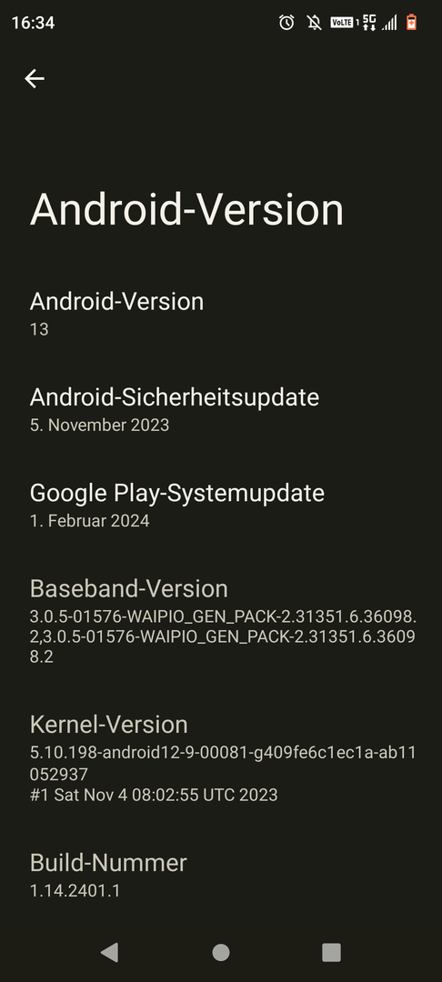This screenshot has height=982, width=442.
Task: Open Google Play-Systemupdate entry
Action: (221, 506)
